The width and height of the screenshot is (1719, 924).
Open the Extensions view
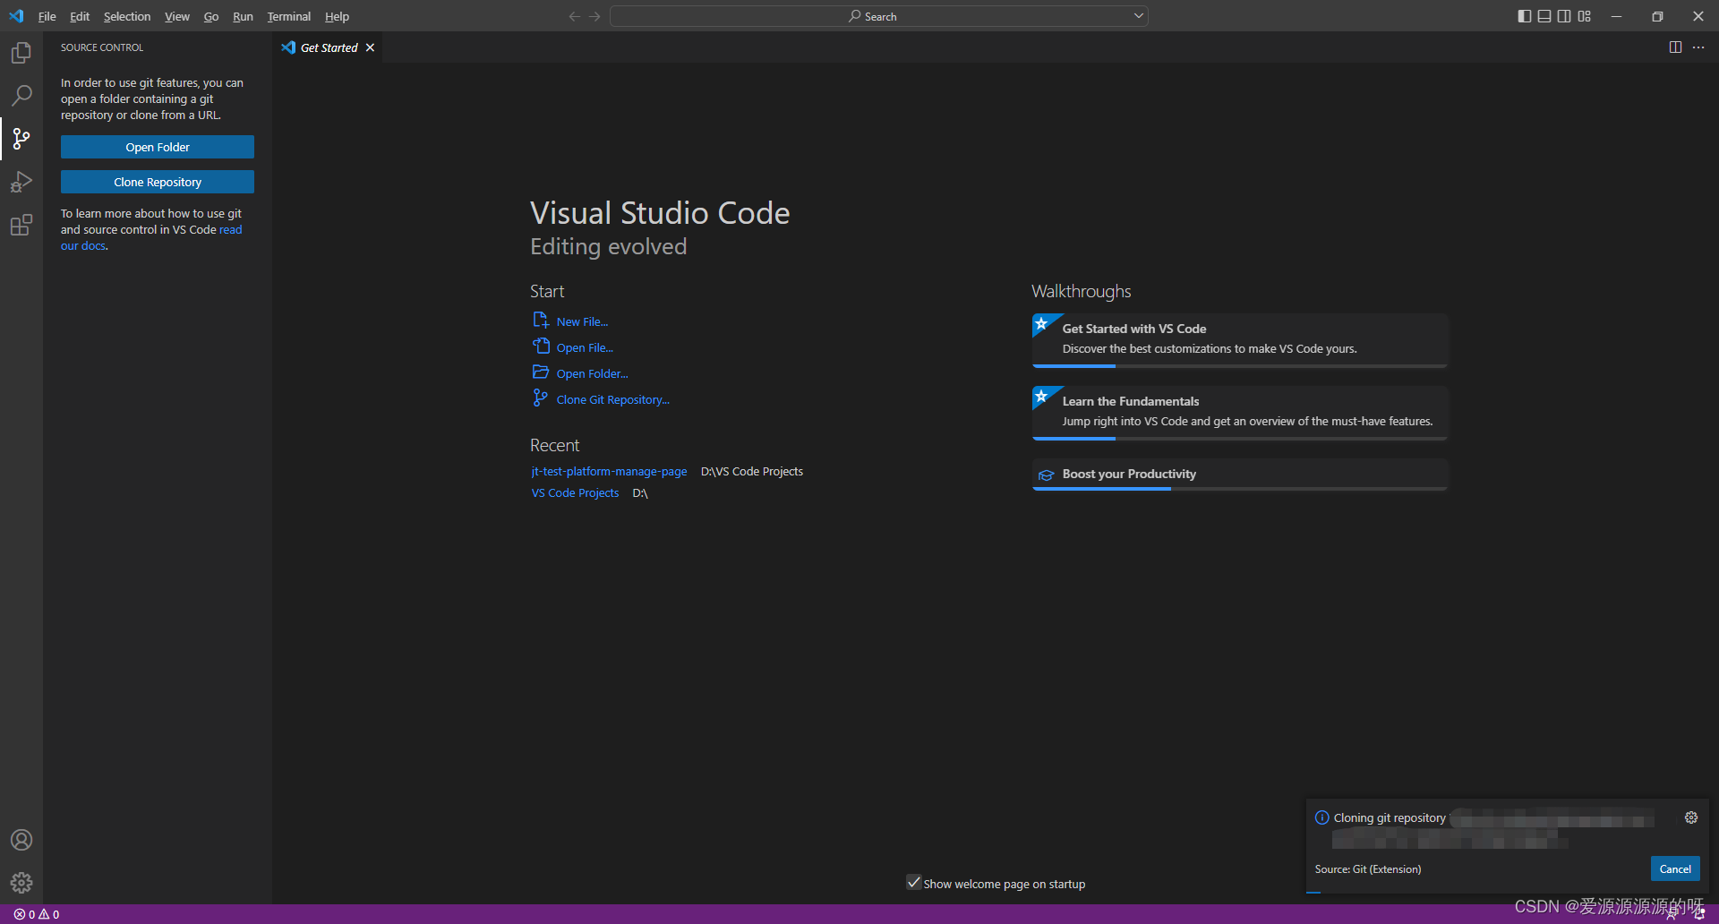[x=21, y=225]
